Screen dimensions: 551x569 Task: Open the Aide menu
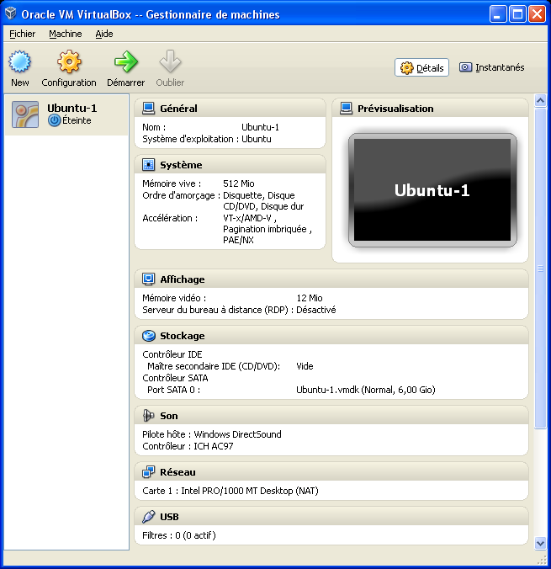(104, 34)
